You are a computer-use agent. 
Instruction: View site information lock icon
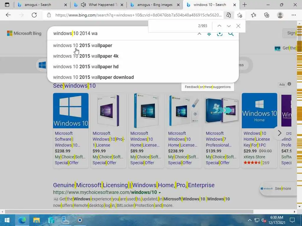pos(49,15)
